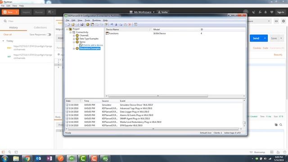Click the last KEPServerEX toolbar icon after Delete
The height and width of the screenshot is (162, 288).
pos(135,25)
